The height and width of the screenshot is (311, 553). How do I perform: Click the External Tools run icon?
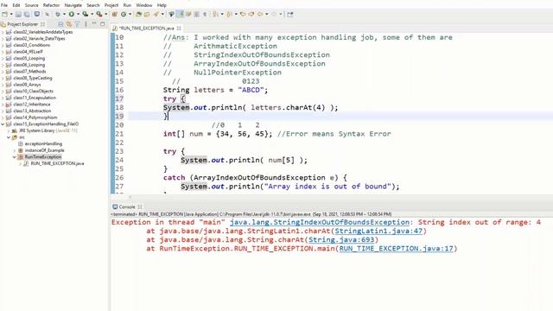(x=99, y=14)
